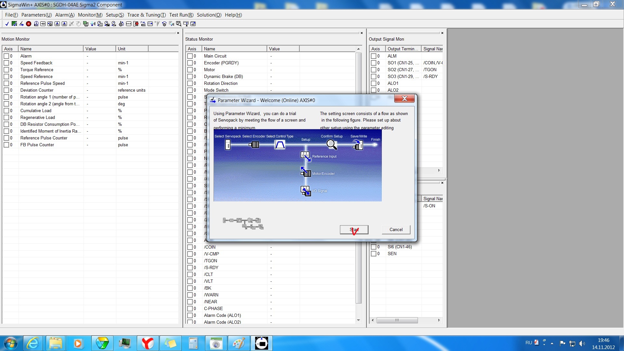The width and height of the screenshot is (624, 351).
Task: Click the red alarm circle toolbar icon
Action: point(29,24)
